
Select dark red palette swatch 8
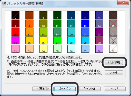(x=15, y=23)
